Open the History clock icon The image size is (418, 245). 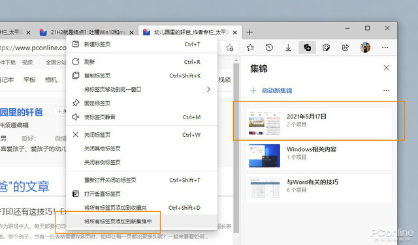pyautogui.click(x=269, y=48)
